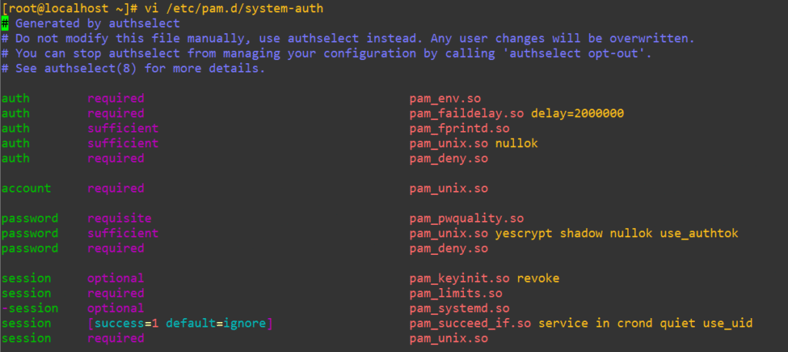Click the account keyword
Viewport: 788px width, 352px height.
(x=26, y=188)
